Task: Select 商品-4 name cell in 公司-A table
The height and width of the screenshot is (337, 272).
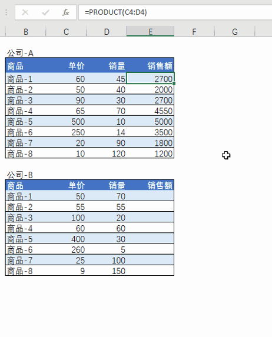Action: pos(25,111)
